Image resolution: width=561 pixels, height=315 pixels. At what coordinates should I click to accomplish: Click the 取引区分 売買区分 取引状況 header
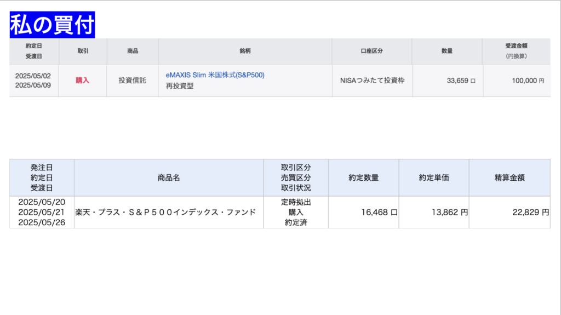pyautogui.click(x=296, y=177)
